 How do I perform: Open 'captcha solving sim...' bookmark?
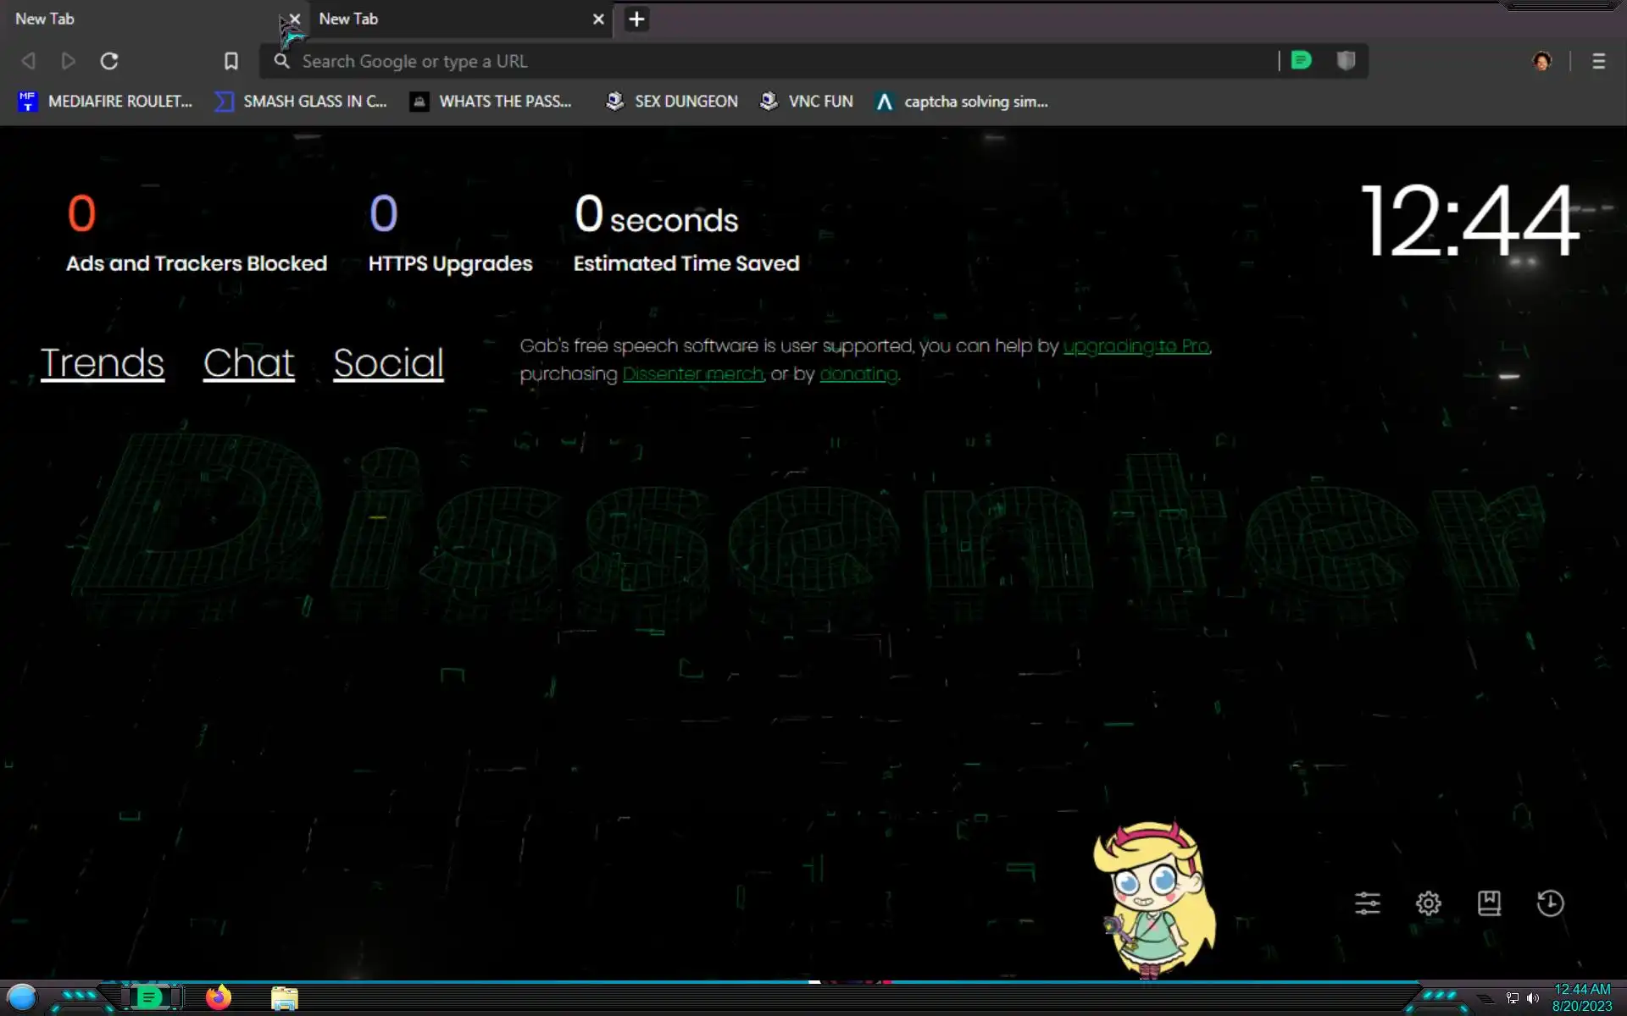[x=963, y=102]
